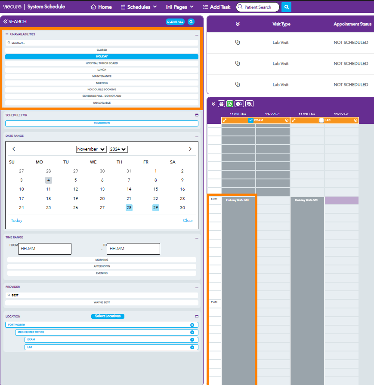Print the schedule via the printer icon

coord(221,104)
